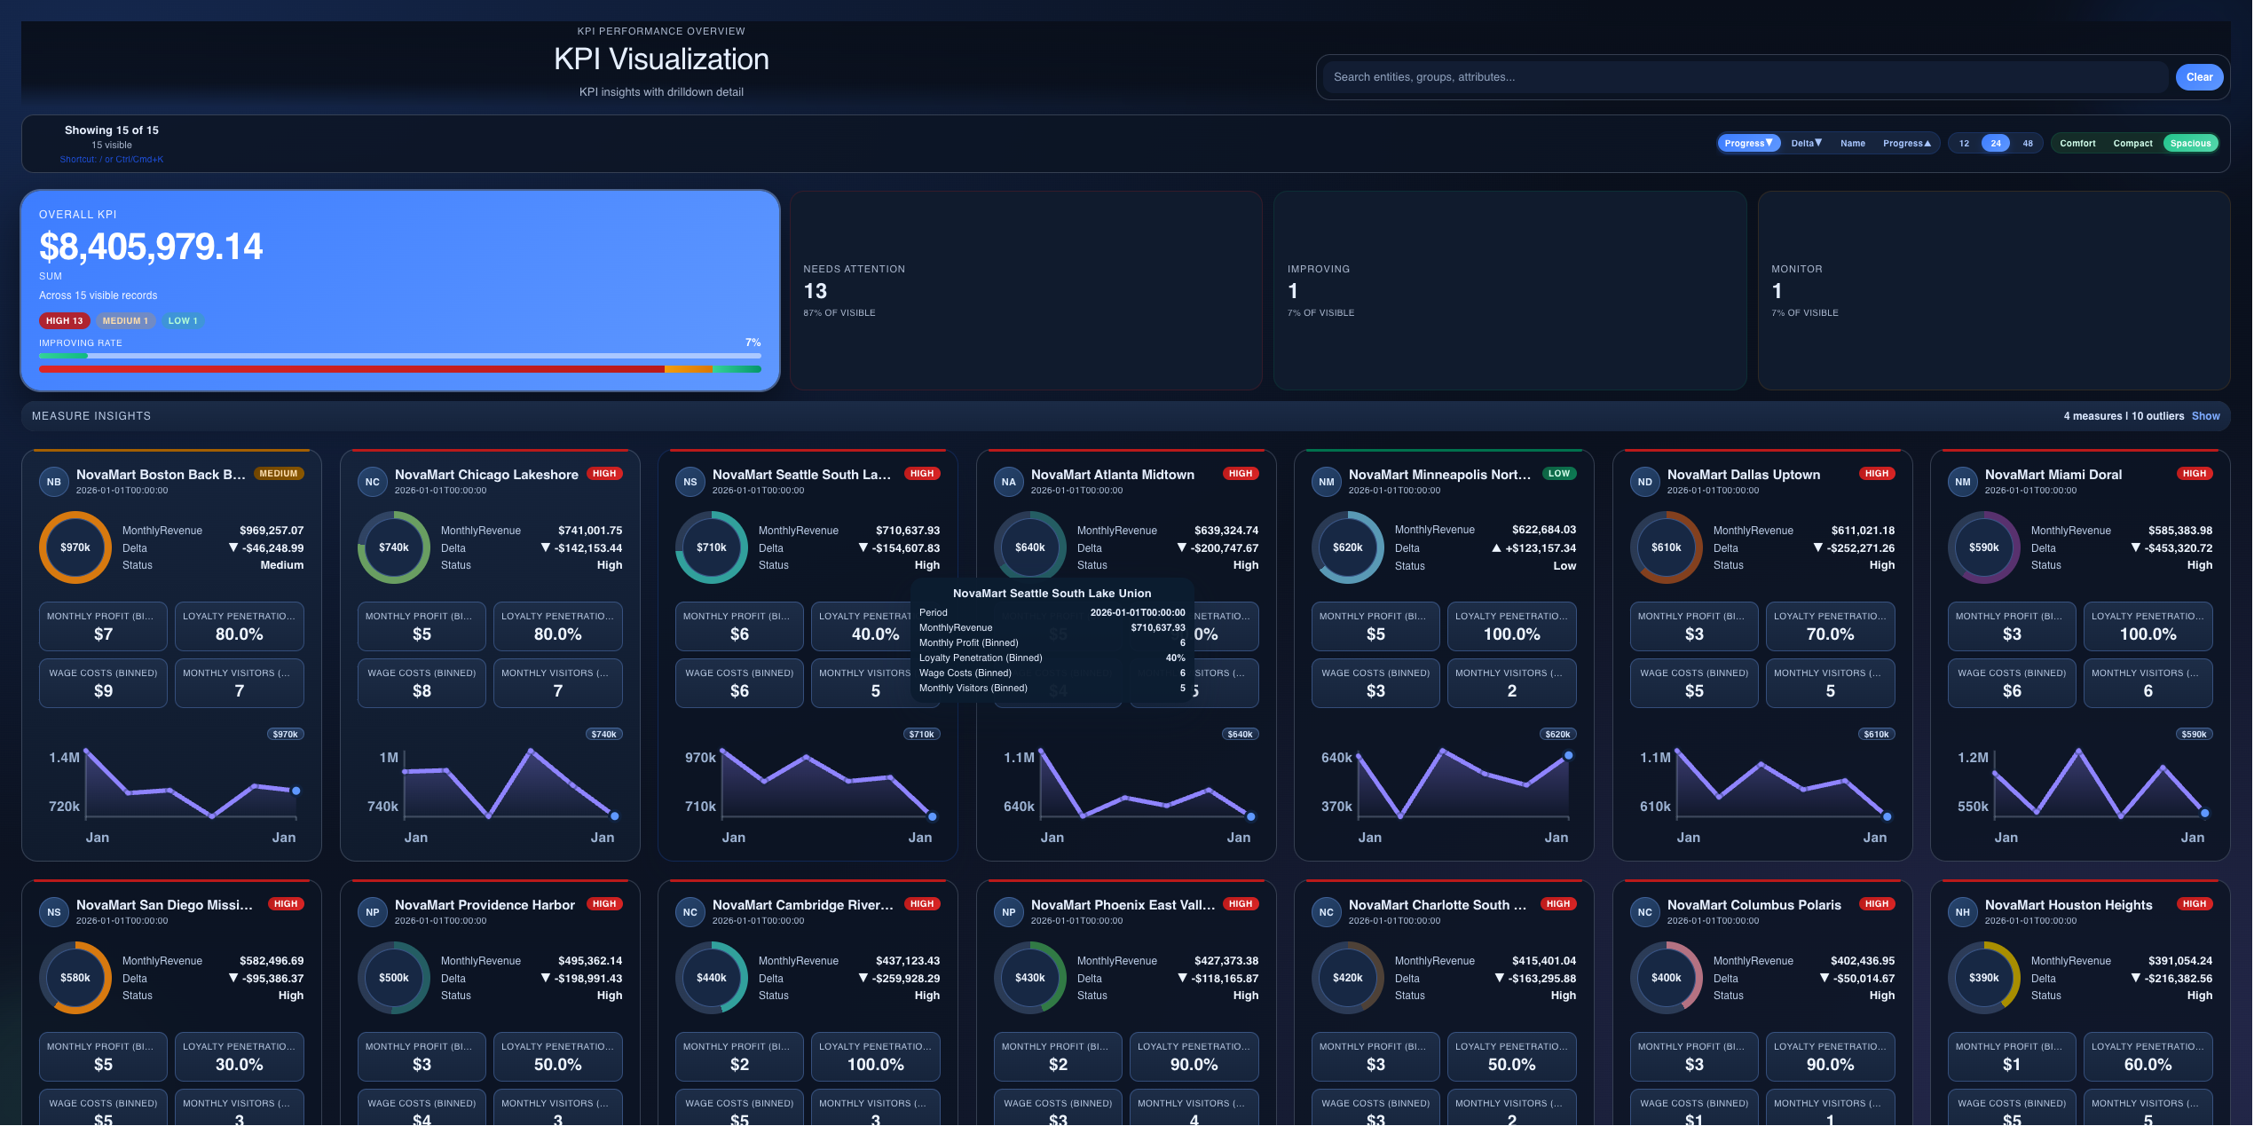Image resolution: width=2254 pixels, height=1126 pixels.
Task: Click the NC avatar on Columbus Polaris card
Action: coord(1645,912)
